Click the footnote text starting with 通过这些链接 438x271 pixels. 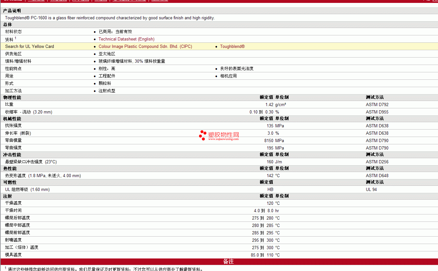[x=105, y=269]
